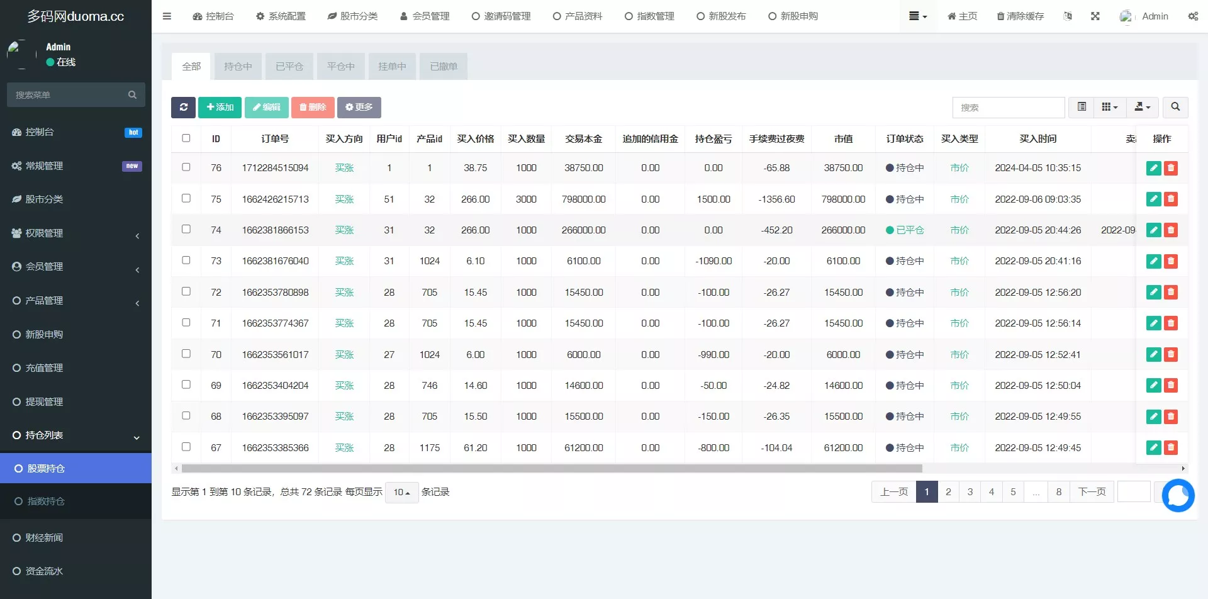Open 指数持仓 in the sidebar
Screen dimensions: 1208x599
point(46,501)
